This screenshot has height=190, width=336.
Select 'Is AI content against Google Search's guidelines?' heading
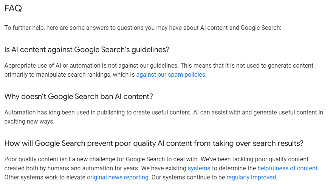[x=87, y=50]
